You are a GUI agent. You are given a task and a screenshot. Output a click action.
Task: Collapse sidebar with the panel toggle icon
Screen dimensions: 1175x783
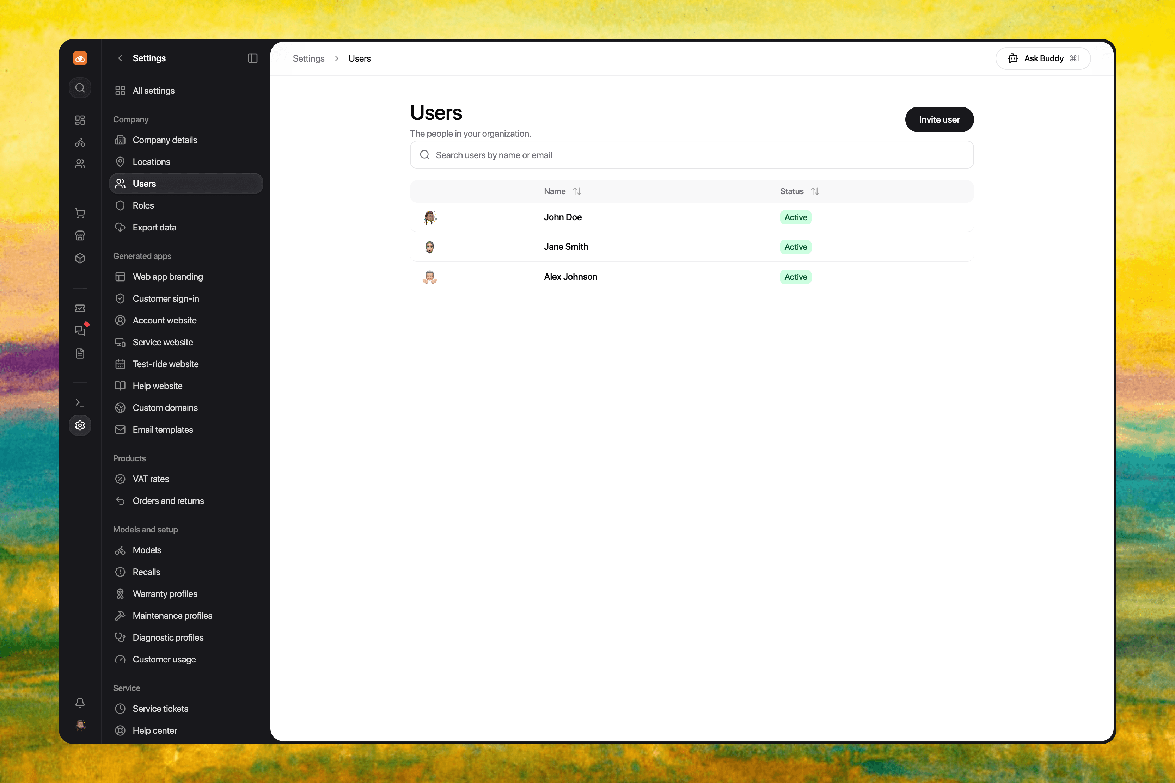[253, 58]
